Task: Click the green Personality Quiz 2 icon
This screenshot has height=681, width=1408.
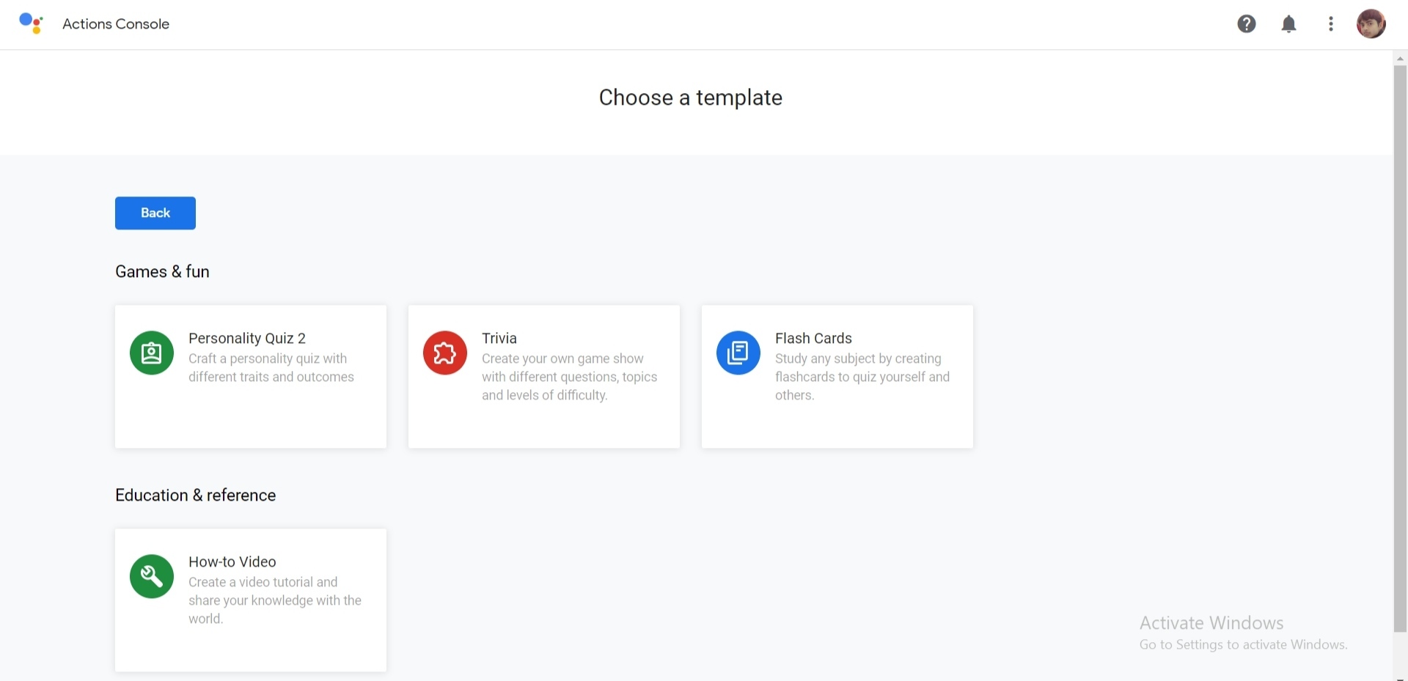Action: 152,353
